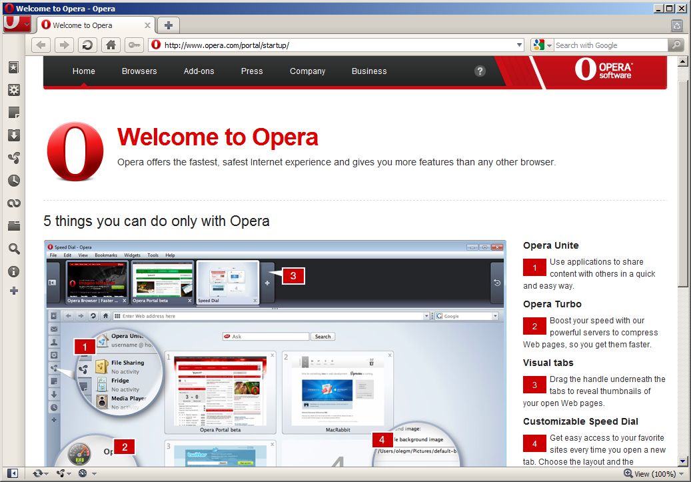Screen dimensions: 691x482
Task: Go to the Home page button
Action: pyautogui.click(x=111, y=45)
